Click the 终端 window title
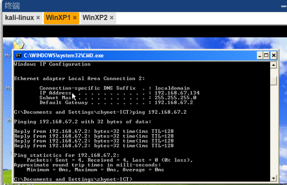Viewport: 287px width, 185px height. (12, 6)
